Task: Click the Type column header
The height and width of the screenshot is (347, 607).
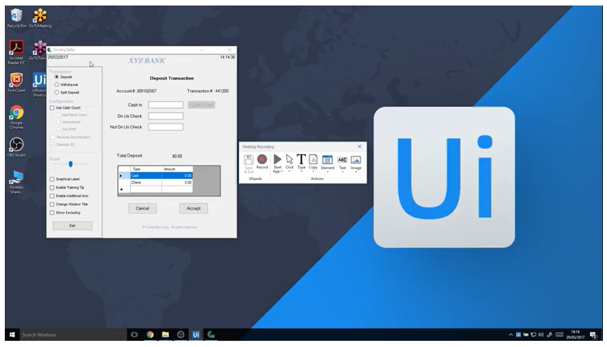Action: [x=145, y=169]
